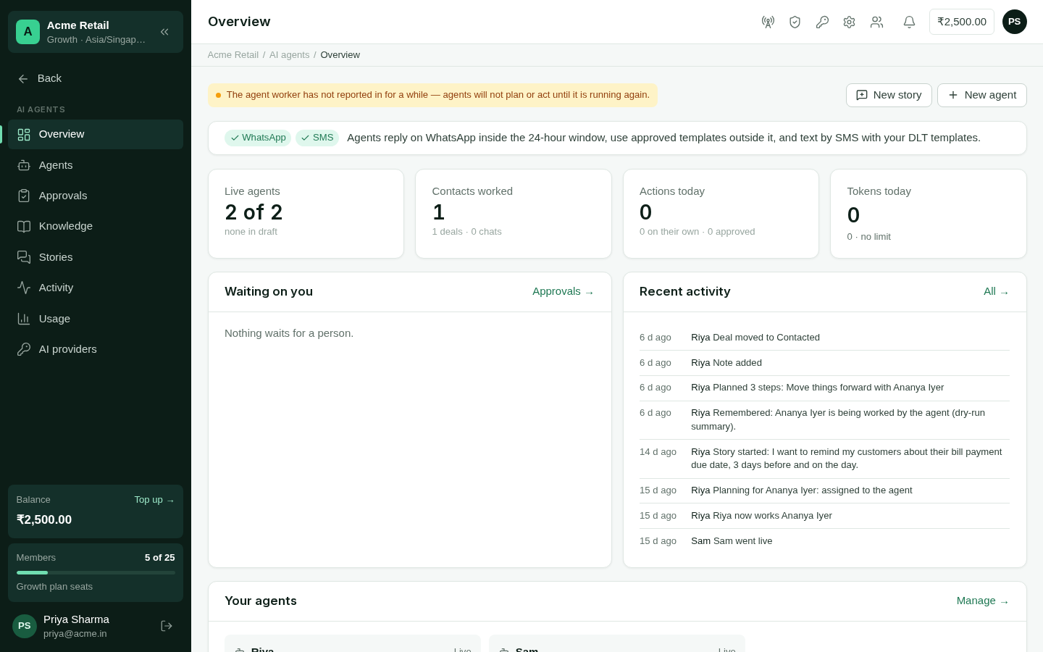This screenshot has width=1043, height=652.
Task: Show the Activity page from the sidebar
Action: (96, 288)
